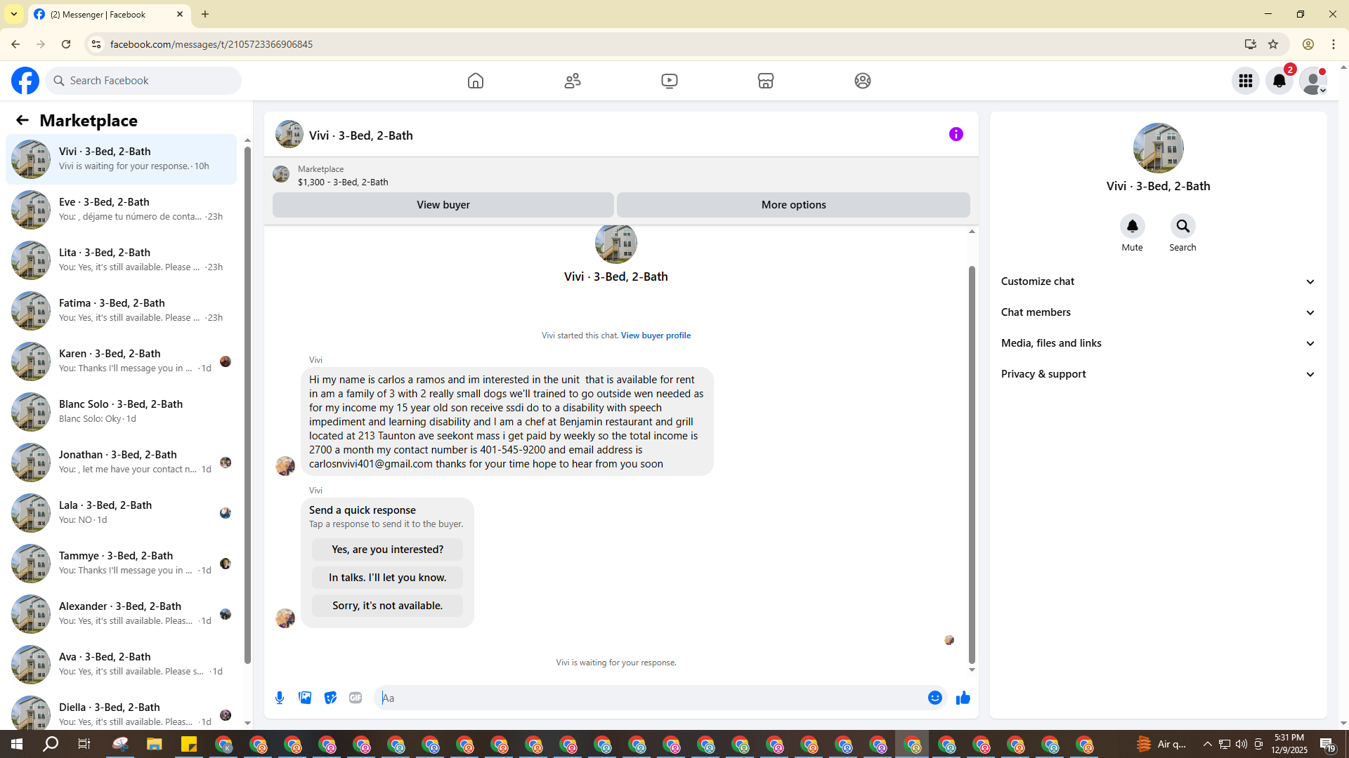This screenshot has height=758, width=1349.
Task: Open the GIF picker icon
Action: point(356,698)
